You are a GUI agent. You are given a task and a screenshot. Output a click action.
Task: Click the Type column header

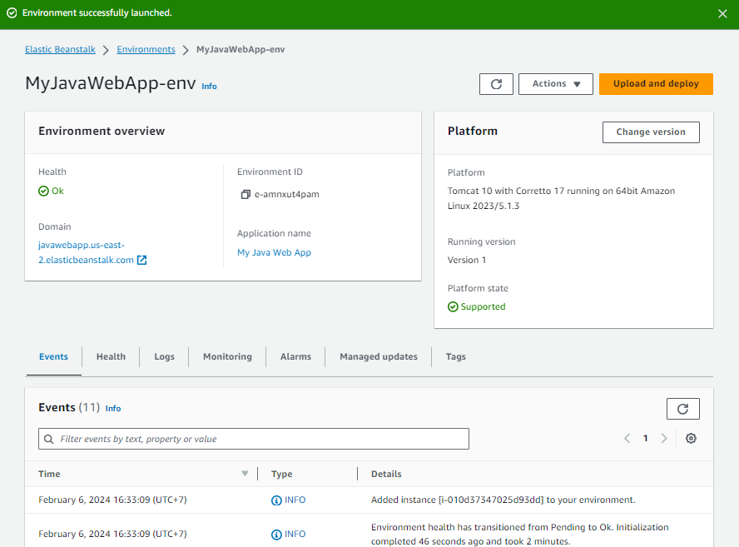click(281, 474)
